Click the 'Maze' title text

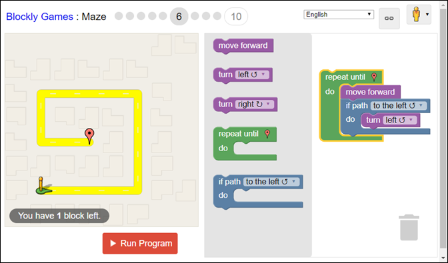[94, 17]
